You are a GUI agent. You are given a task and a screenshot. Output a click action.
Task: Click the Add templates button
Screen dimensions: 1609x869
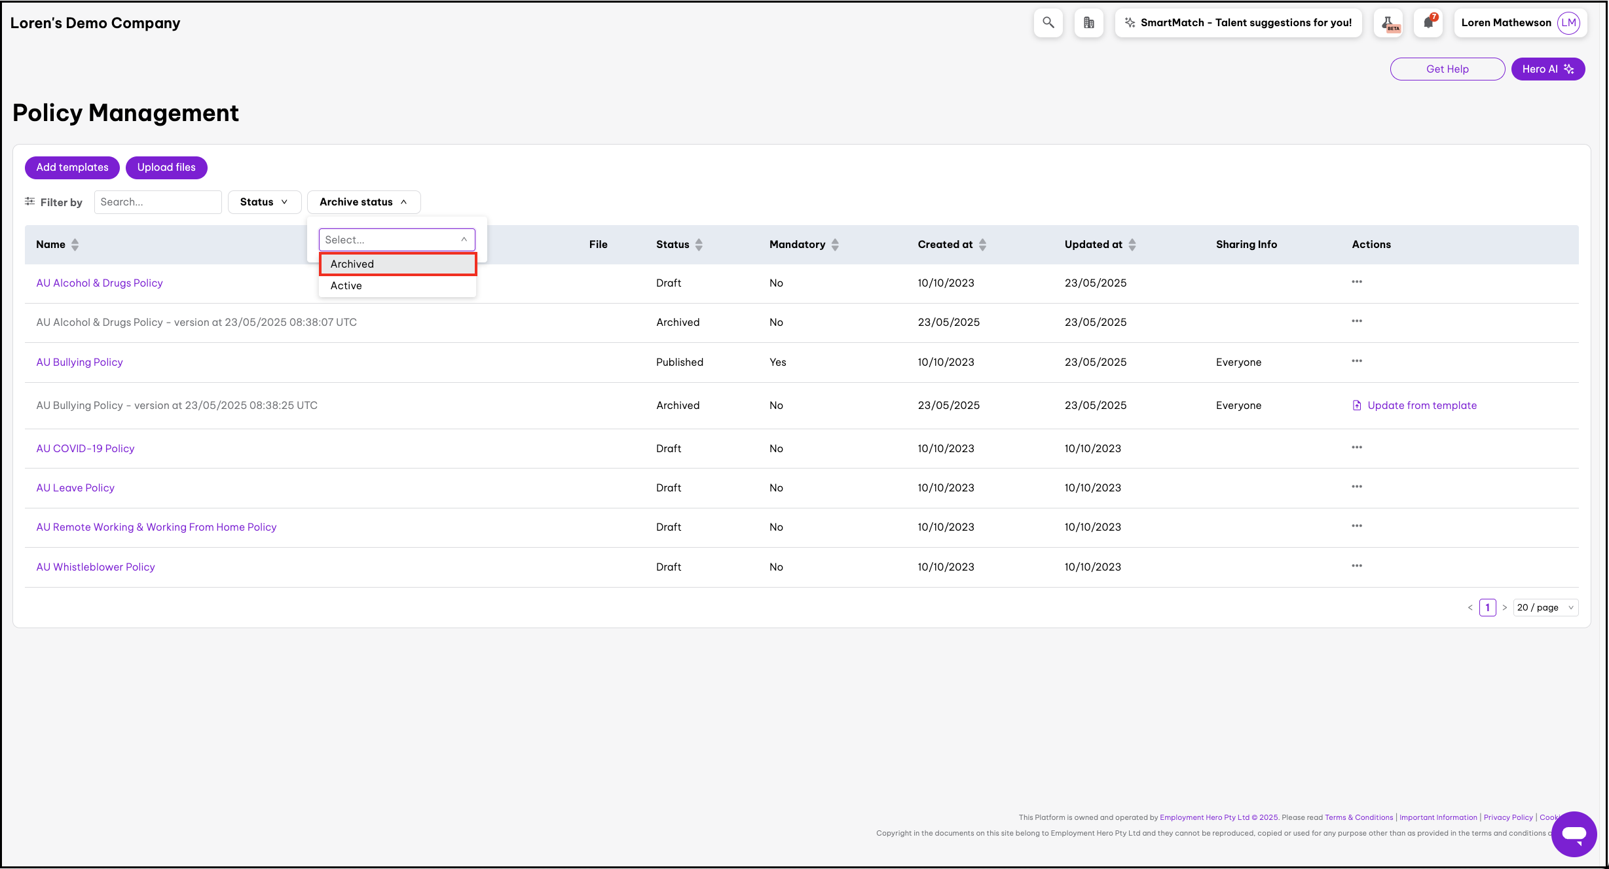coord(72,168)
